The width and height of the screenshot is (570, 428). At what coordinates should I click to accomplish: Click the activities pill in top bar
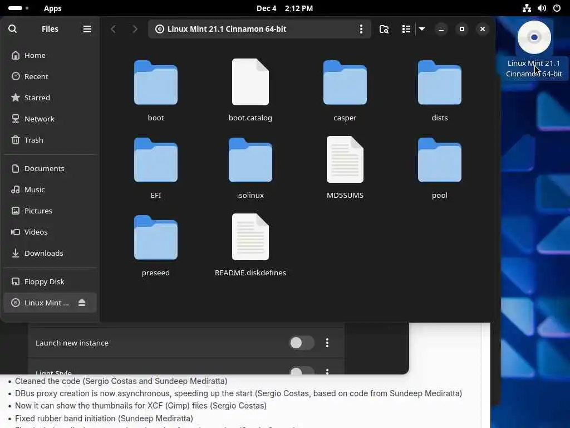18,8
